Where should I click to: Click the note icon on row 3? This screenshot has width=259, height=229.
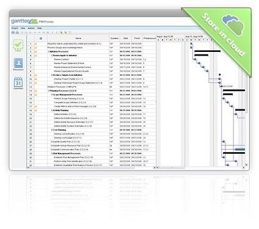[x=35, y=51]
